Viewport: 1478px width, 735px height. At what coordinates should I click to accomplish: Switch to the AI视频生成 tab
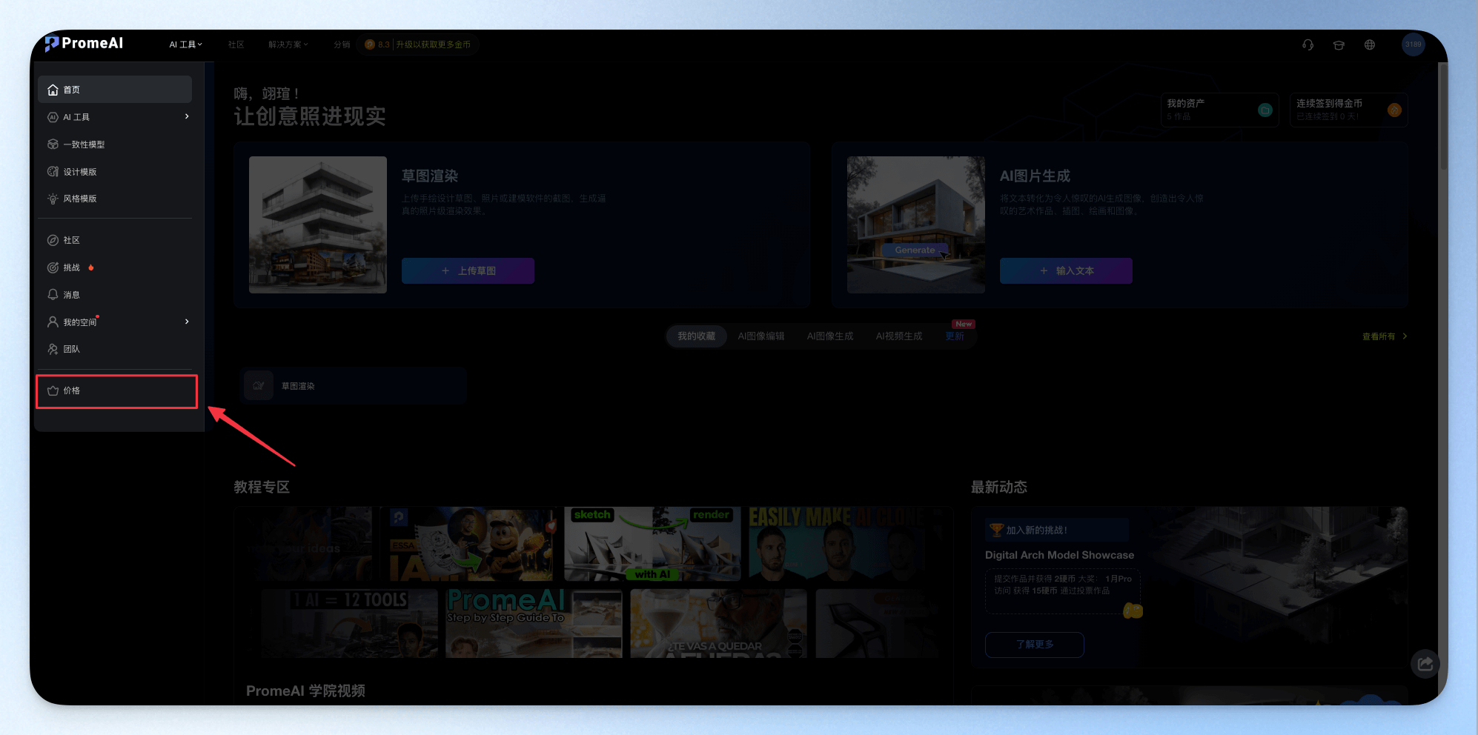(x=898, y=336)
